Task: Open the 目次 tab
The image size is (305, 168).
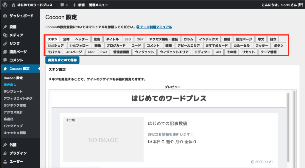Action: tap(273, 39)
